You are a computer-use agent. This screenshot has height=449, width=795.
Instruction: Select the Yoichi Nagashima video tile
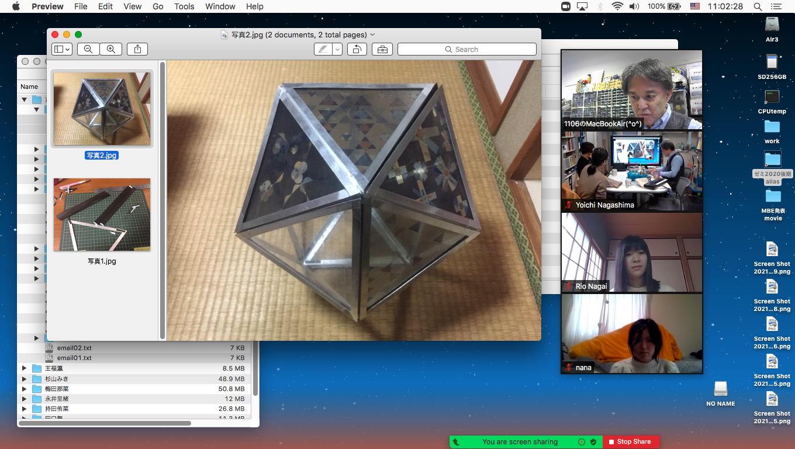point(632,171)
